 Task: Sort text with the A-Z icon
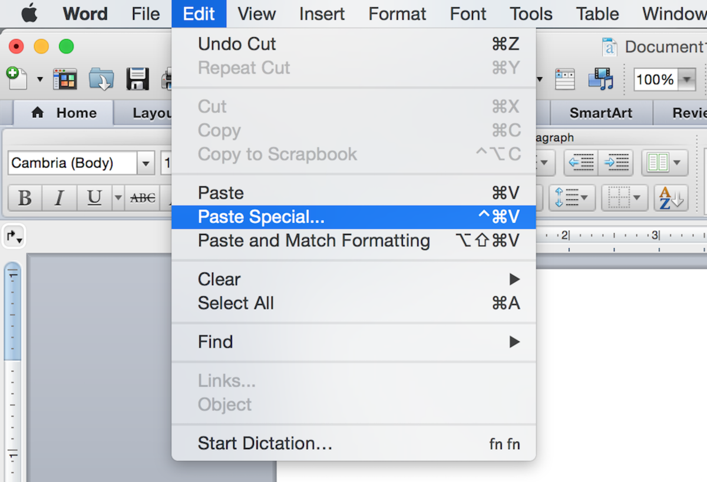(671, 198)
